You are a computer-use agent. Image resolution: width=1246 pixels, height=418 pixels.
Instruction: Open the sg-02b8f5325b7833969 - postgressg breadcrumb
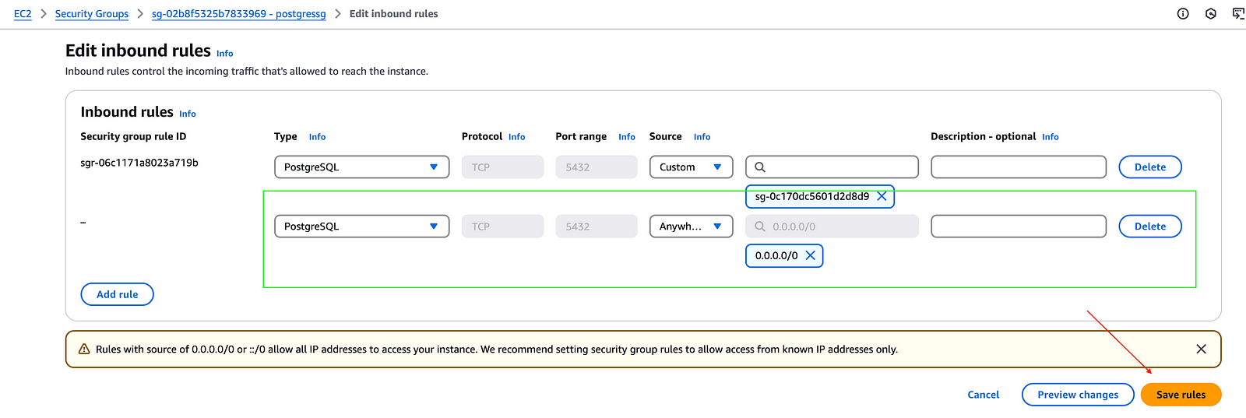pyautogui.click(x=238, y=14)
